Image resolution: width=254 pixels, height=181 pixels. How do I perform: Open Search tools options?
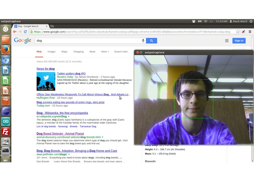(x=121, y=52)
